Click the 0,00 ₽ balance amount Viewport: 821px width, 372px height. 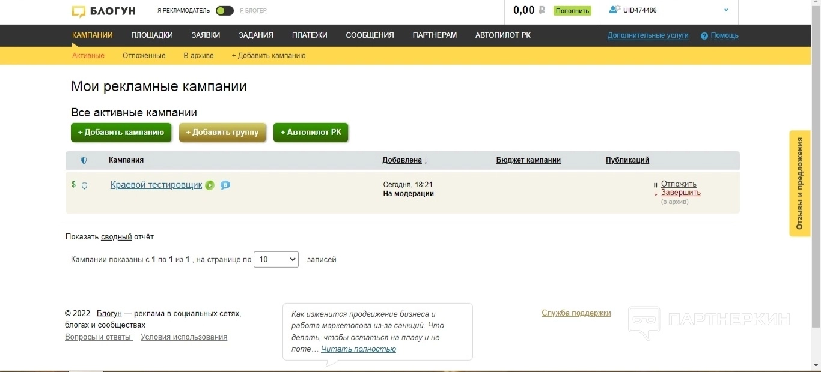529,10
